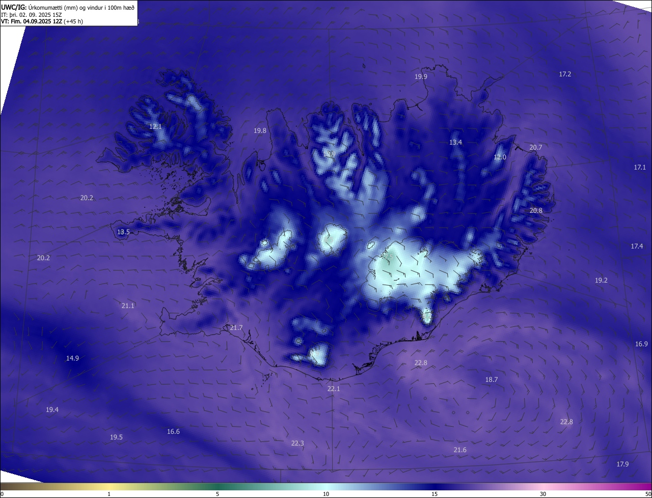Click the 12.1 value over the Westfjords
652x498 pixels.
coord(155,126)
